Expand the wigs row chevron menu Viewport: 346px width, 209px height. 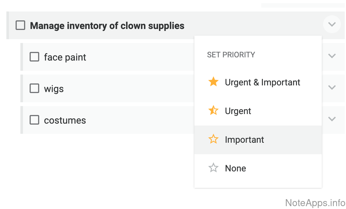click(x=332, y=87)
